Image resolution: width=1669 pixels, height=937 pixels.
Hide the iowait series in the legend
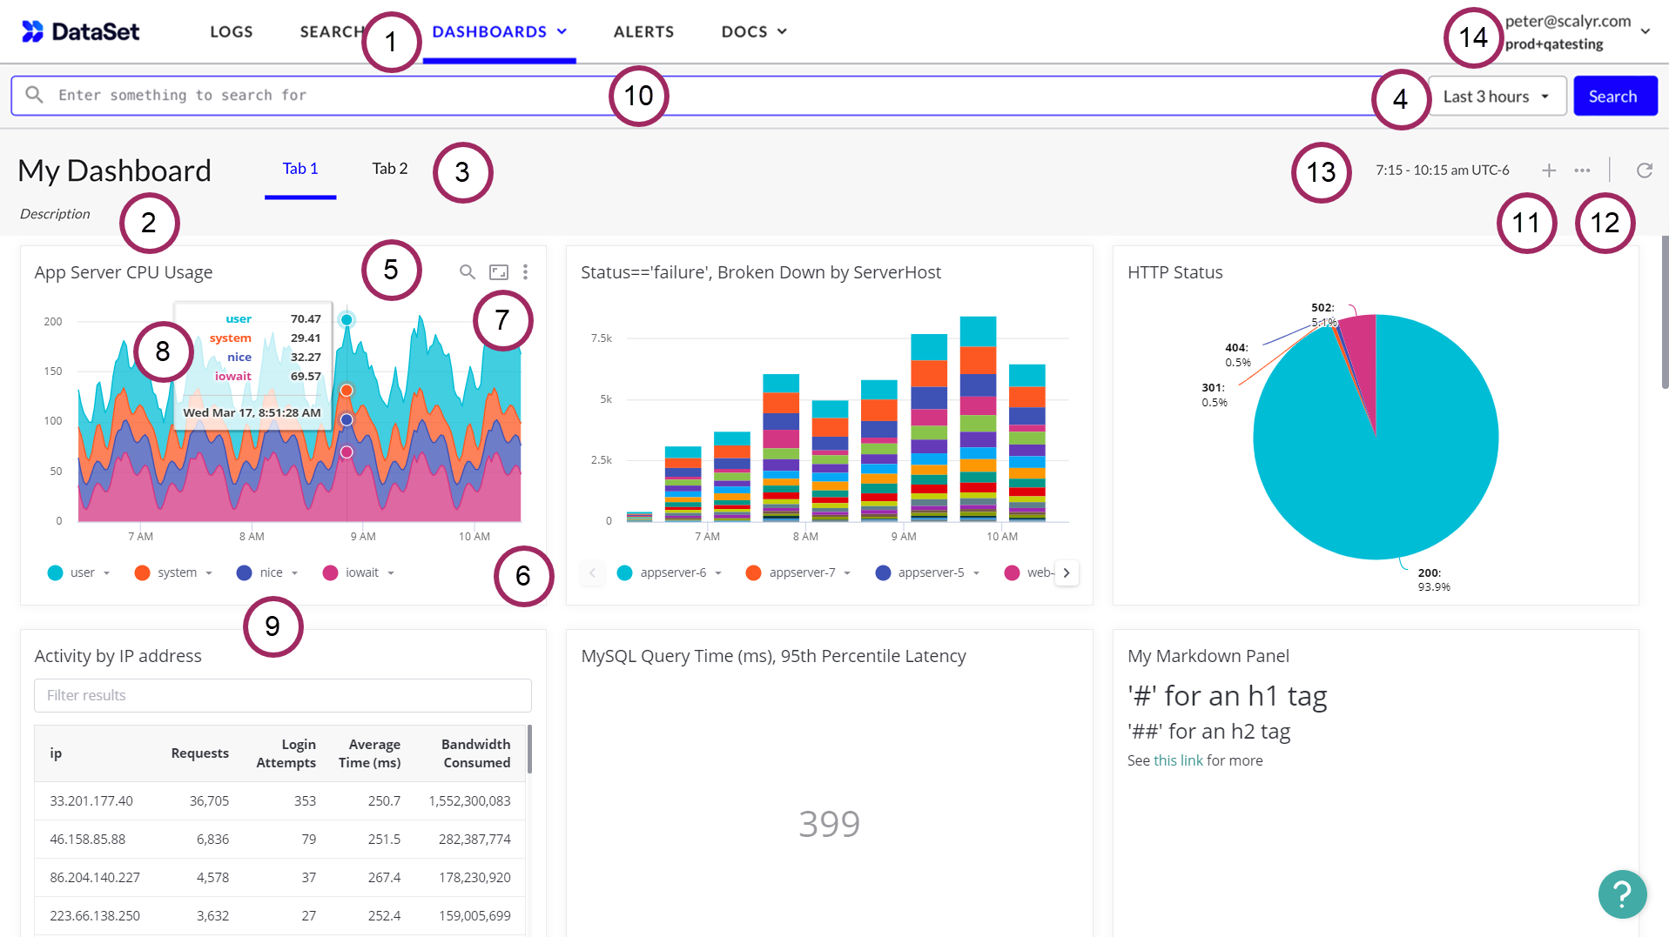tap(361, 572)
